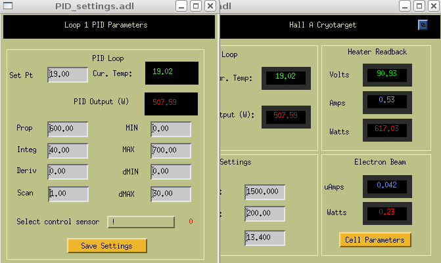Click the dMIN input field
Viewport: 441px width, 263px height.
(171, 172)
